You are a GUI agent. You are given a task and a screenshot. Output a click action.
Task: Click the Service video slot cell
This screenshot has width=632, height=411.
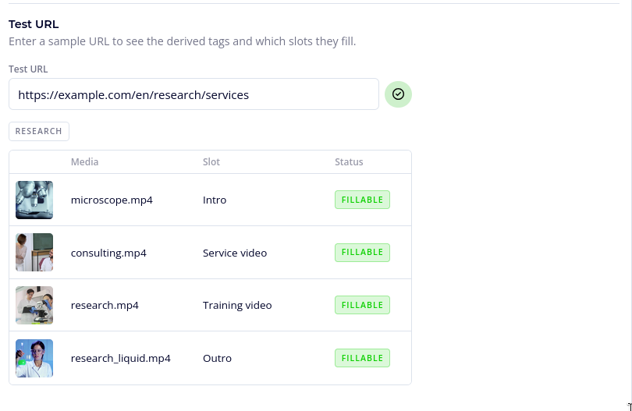[x=235, y=253]
